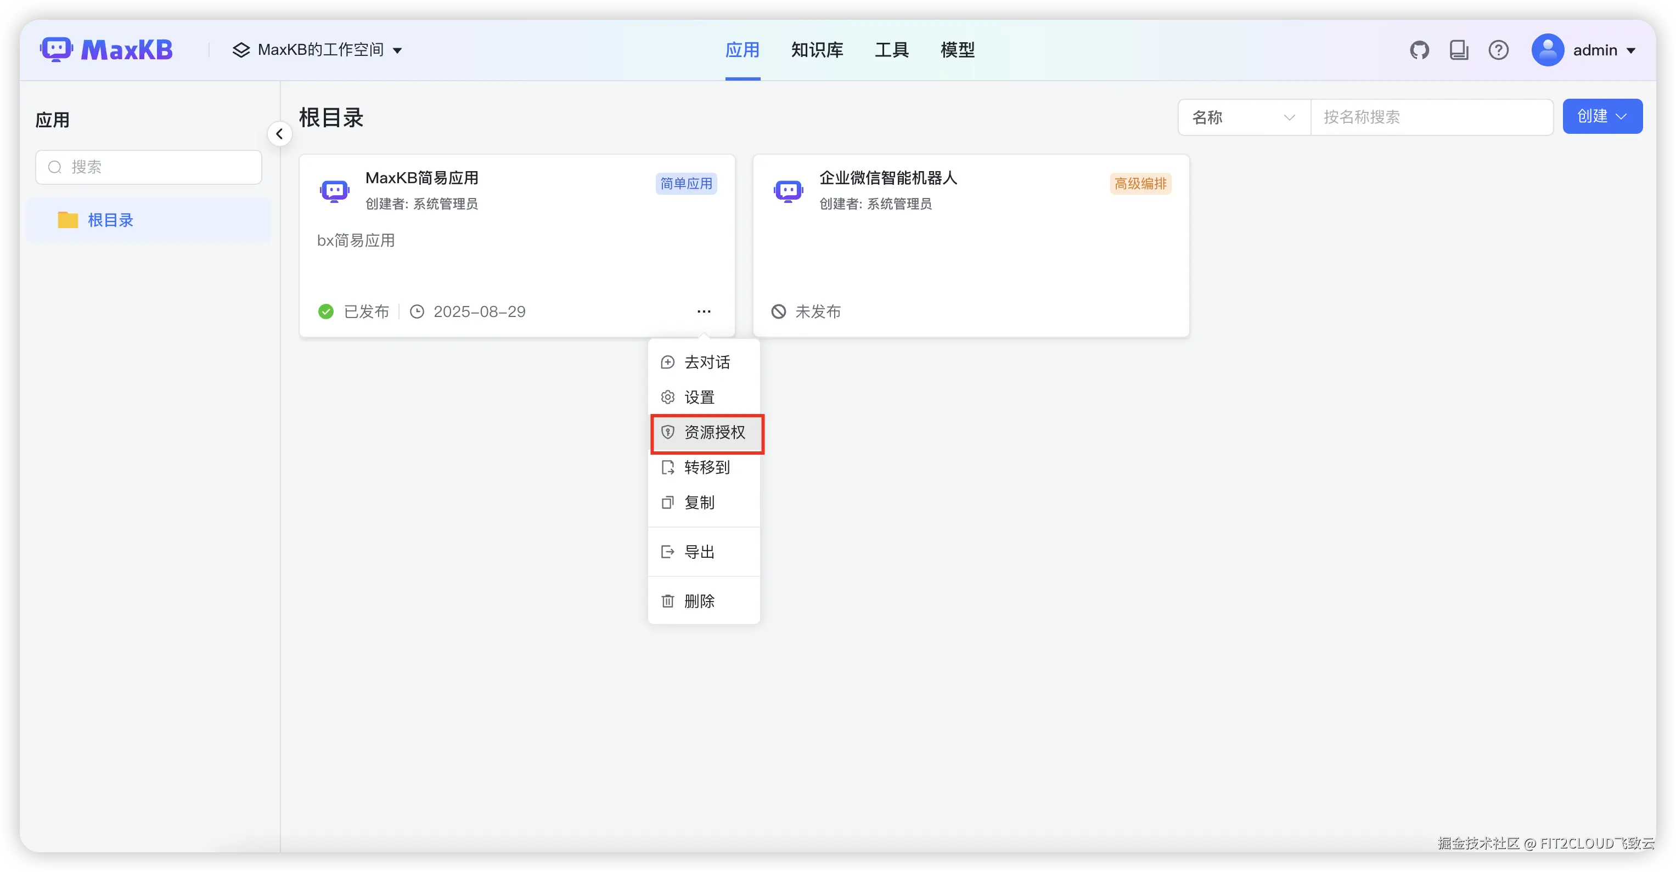Switch to the 知识库 tab
Image resolution: width=1676 pixels, height=872 pixels.
pyautogui.click(x=817, y=50)
